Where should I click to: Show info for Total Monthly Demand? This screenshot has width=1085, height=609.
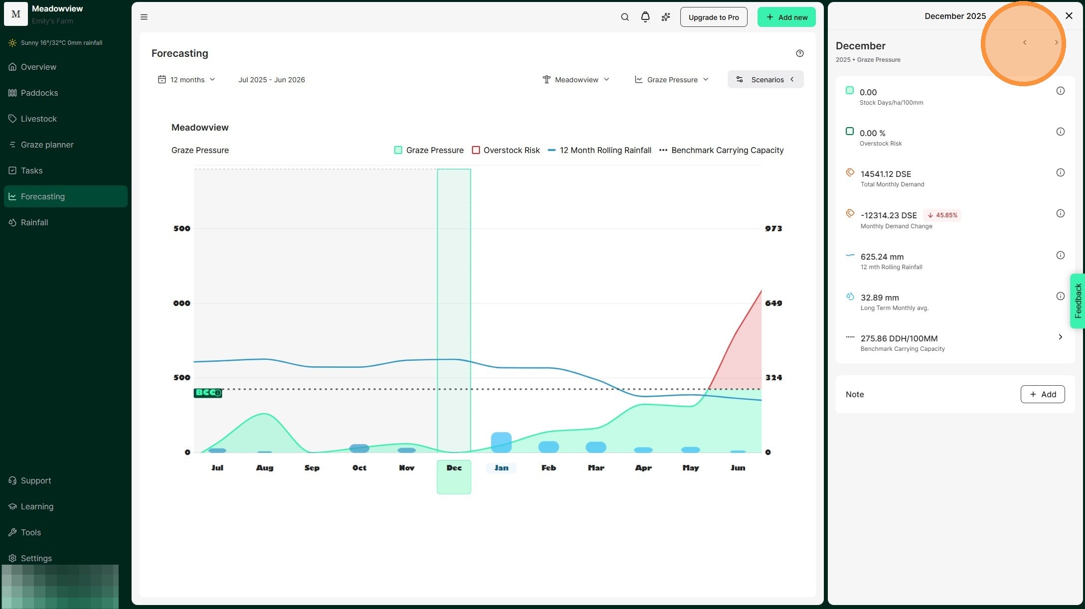tap(1060, 172)
